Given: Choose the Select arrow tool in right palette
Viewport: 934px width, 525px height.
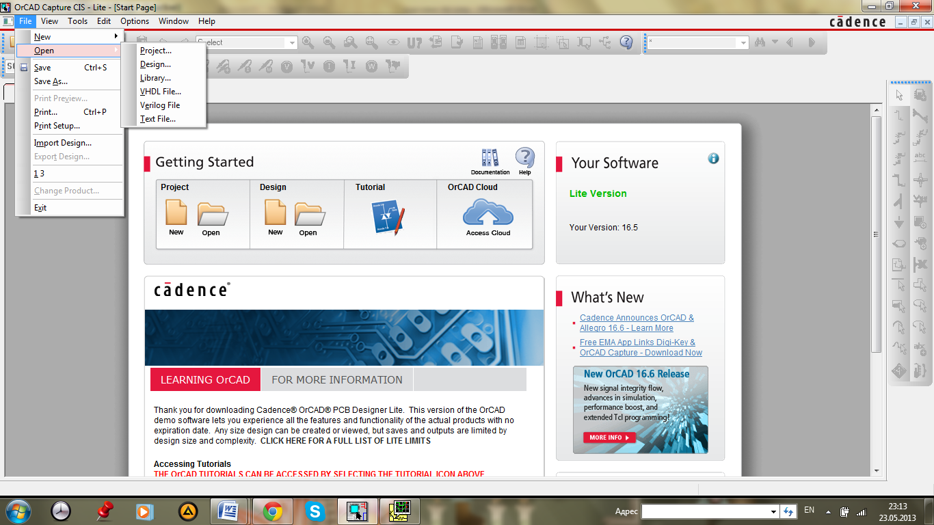Looking at the screenshot, I should click(899, 95).
